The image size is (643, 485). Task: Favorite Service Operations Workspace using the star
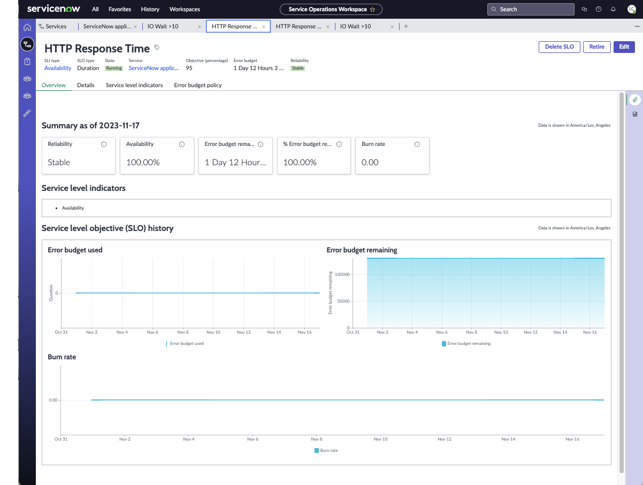tap(372, 9)
